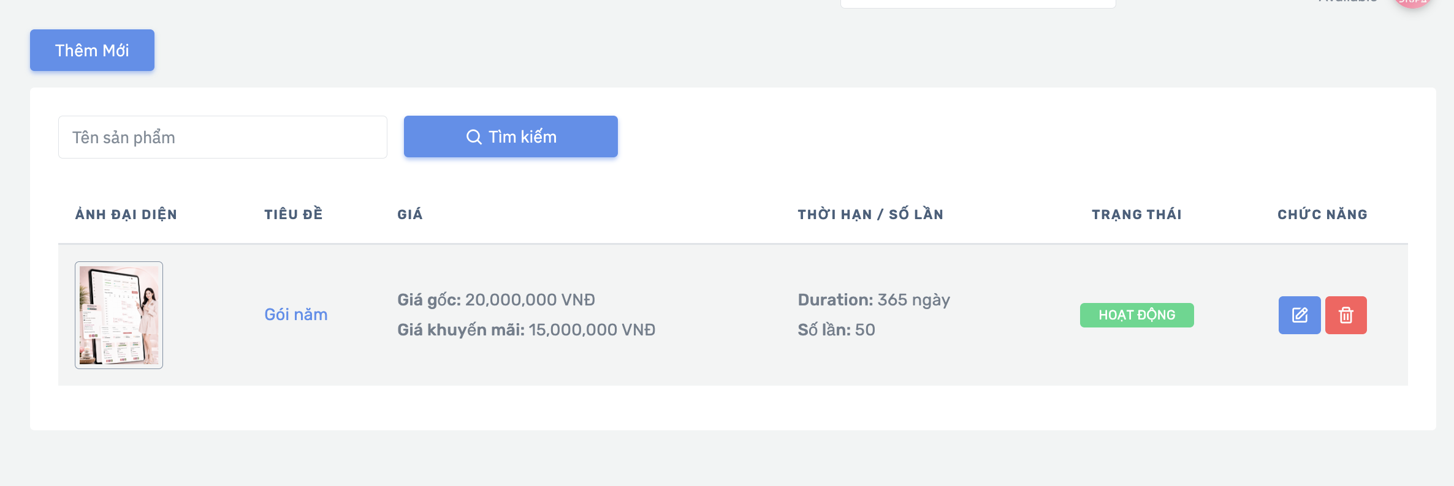Select the TIÊU ĐỀ column header
This screenshot has width=1454, height=486.
click(294, 214)
